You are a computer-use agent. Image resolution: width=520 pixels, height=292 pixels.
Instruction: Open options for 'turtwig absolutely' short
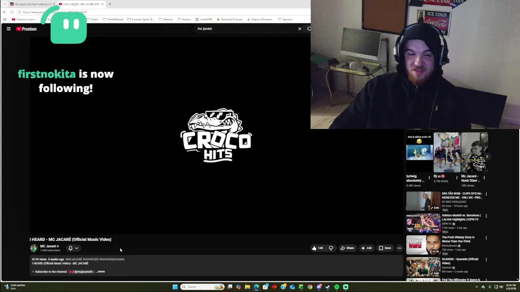click(x=429, y=178)
